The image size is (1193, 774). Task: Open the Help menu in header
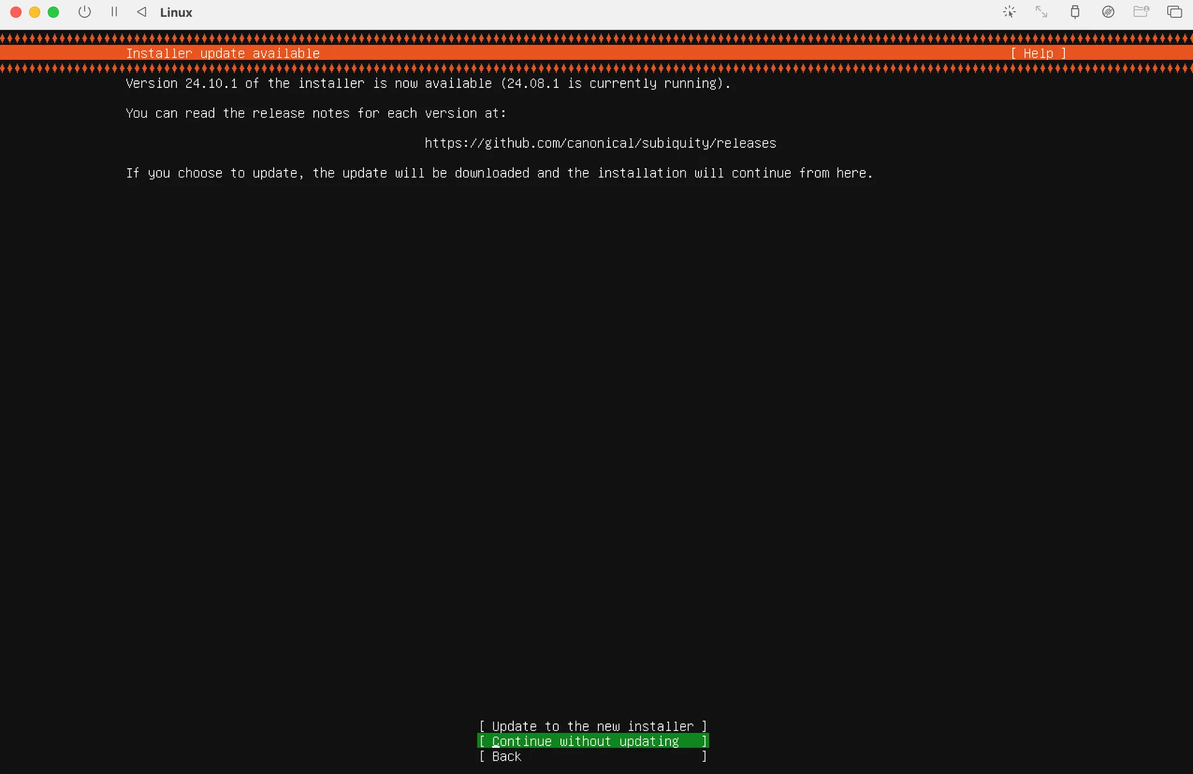pyautogui.click(x=1039, y=54)
